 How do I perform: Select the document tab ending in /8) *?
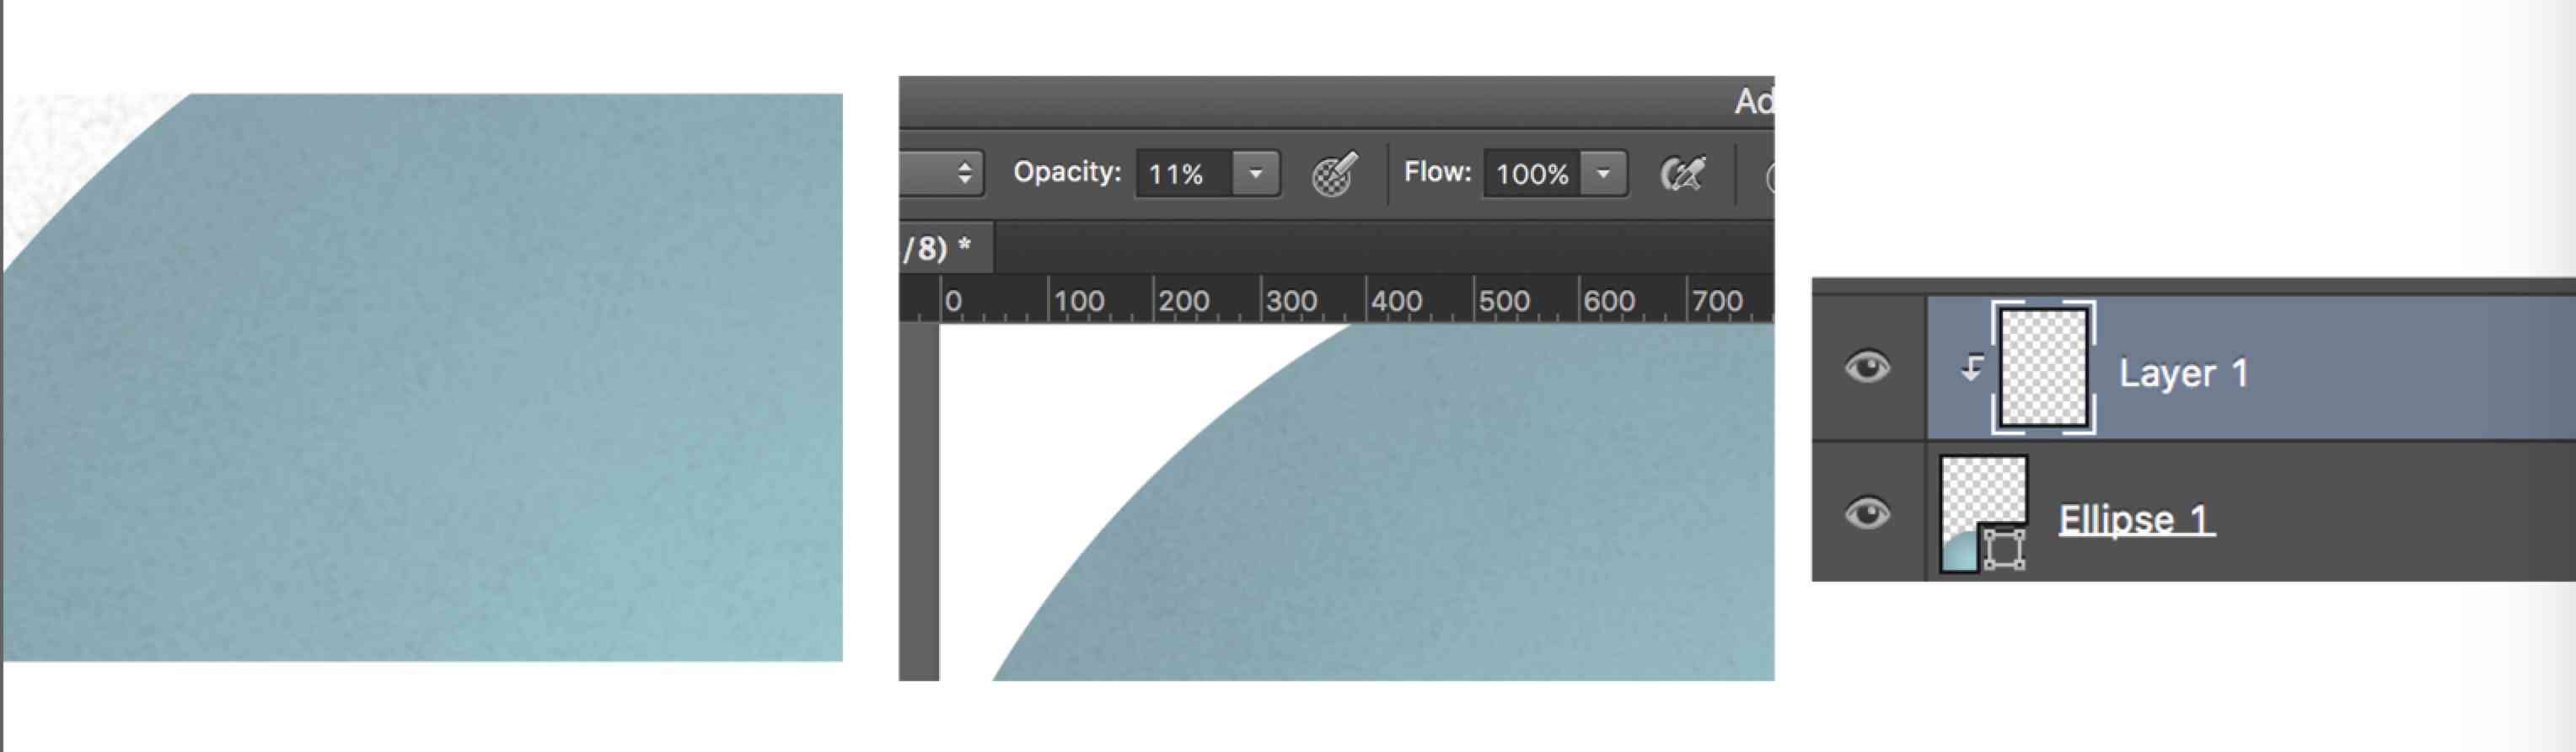[x=945, y=248]
